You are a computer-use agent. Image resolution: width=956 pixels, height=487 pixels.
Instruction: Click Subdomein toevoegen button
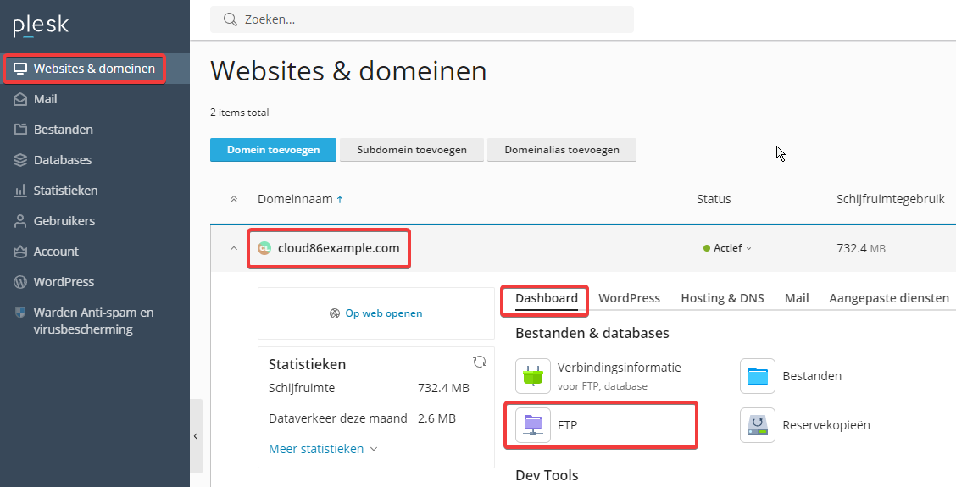(412, 149)
